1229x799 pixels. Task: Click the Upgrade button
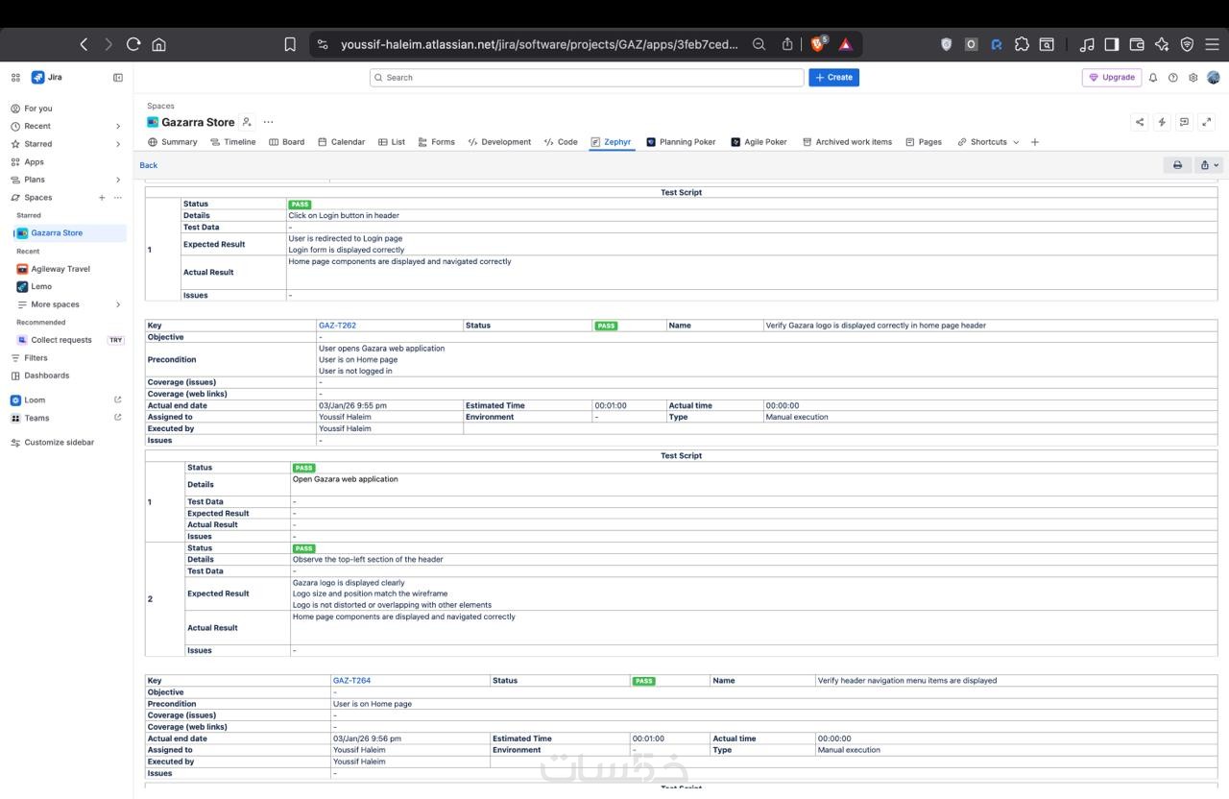pos(1112,78)
